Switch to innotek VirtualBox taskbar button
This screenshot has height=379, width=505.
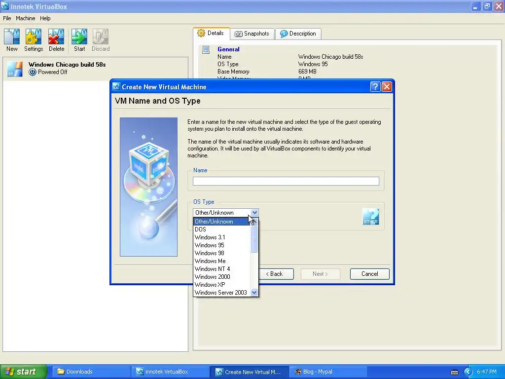pos(170,372)
